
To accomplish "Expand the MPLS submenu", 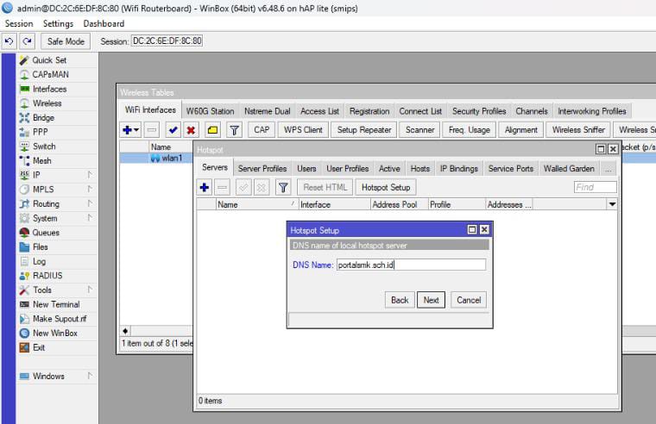I will (x=90, y=190).
